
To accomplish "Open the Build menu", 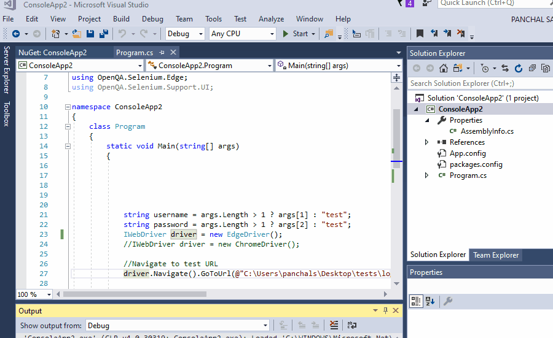I will [x=121, y=19].
